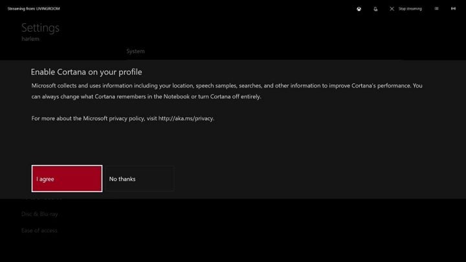Agree to enable Cortana with I agree
The width and height of the screenshot is (466, 262).
(67, 179)
